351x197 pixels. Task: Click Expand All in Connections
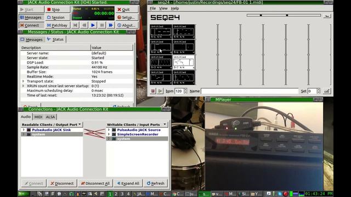[128, 183]
